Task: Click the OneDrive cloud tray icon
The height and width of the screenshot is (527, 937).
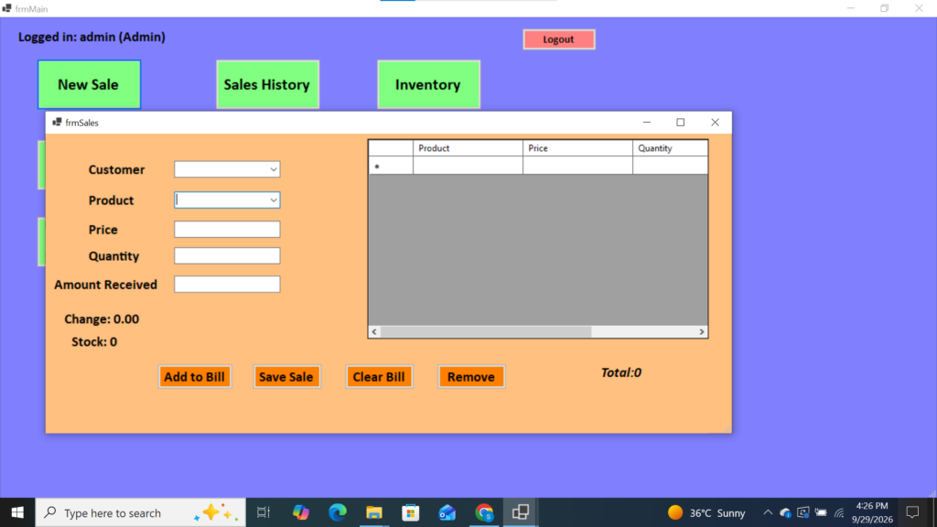Action: point(785,512)
